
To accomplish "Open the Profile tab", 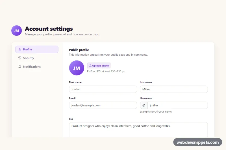I will [x=37, y=49].
